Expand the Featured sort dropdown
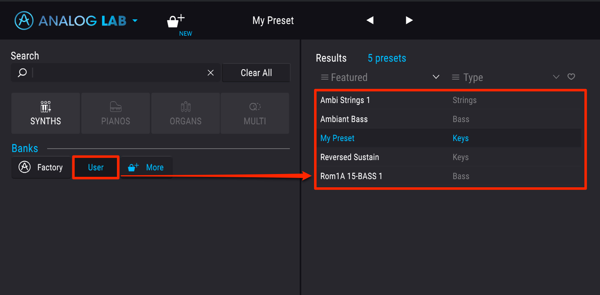 pyautogui.click(x=436, y=77)
